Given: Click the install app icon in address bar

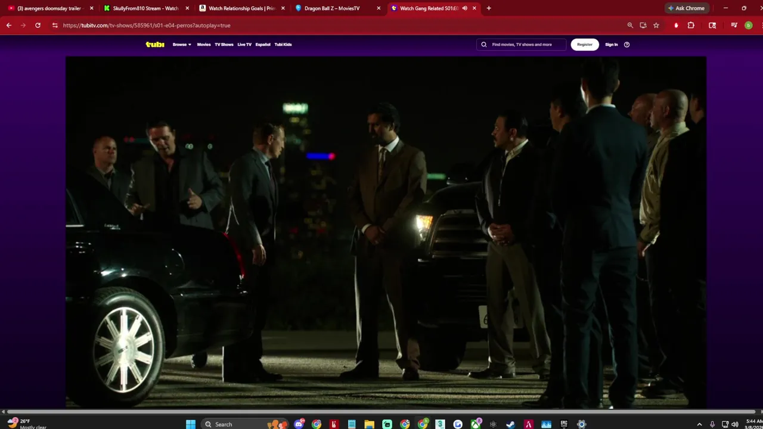Looking at the screenshot, I should click(x=643, y=26).
